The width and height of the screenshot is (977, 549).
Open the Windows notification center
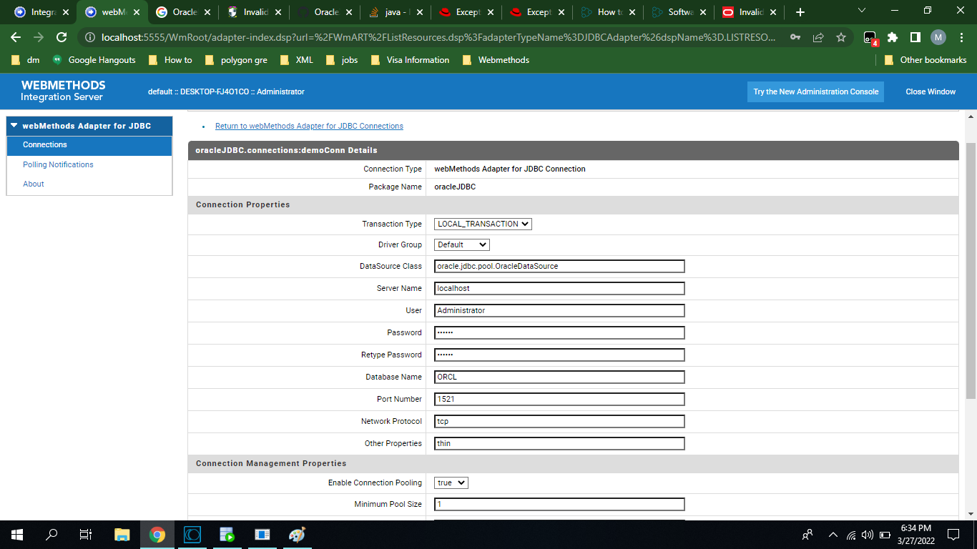click(x=953, y=534)
